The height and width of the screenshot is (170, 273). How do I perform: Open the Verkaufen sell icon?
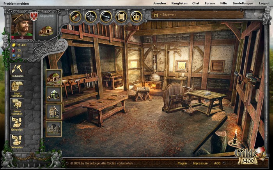click(x=17, y=140)
